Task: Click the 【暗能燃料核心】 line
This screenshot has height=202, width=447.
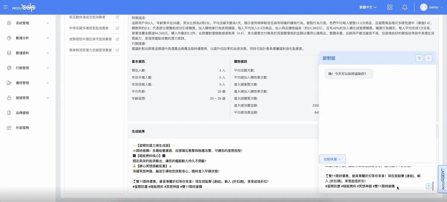Action: click(148, 156)
